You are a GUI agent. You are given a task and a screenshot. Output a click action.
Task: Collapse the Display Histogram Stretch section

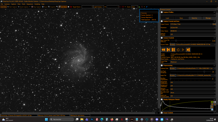click(x=162, y=99)
